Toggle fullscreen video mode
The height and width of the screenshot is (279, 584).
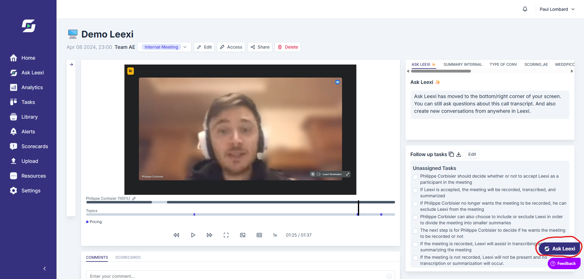(226, 235)
